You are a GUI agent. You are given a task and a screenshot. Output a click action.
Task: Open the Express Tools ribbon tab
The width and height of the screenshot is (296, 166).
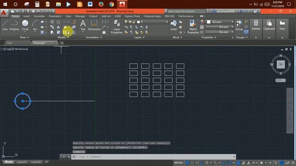(133, 16)
